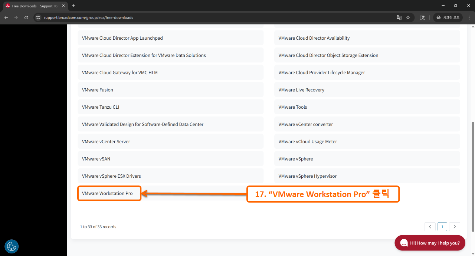Open VMware vSAN
The image size is (475, 256).
[171, 159]
